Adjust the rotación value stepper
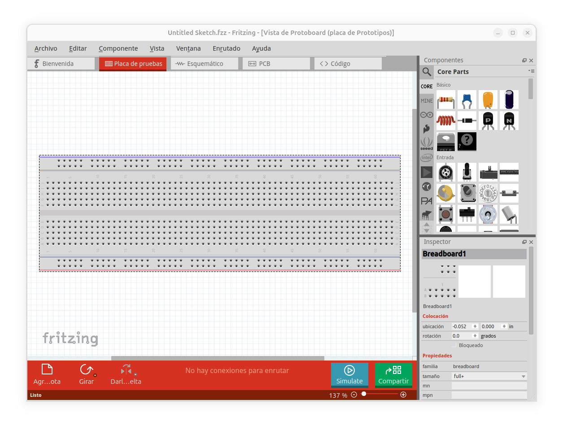 point(475,336)
